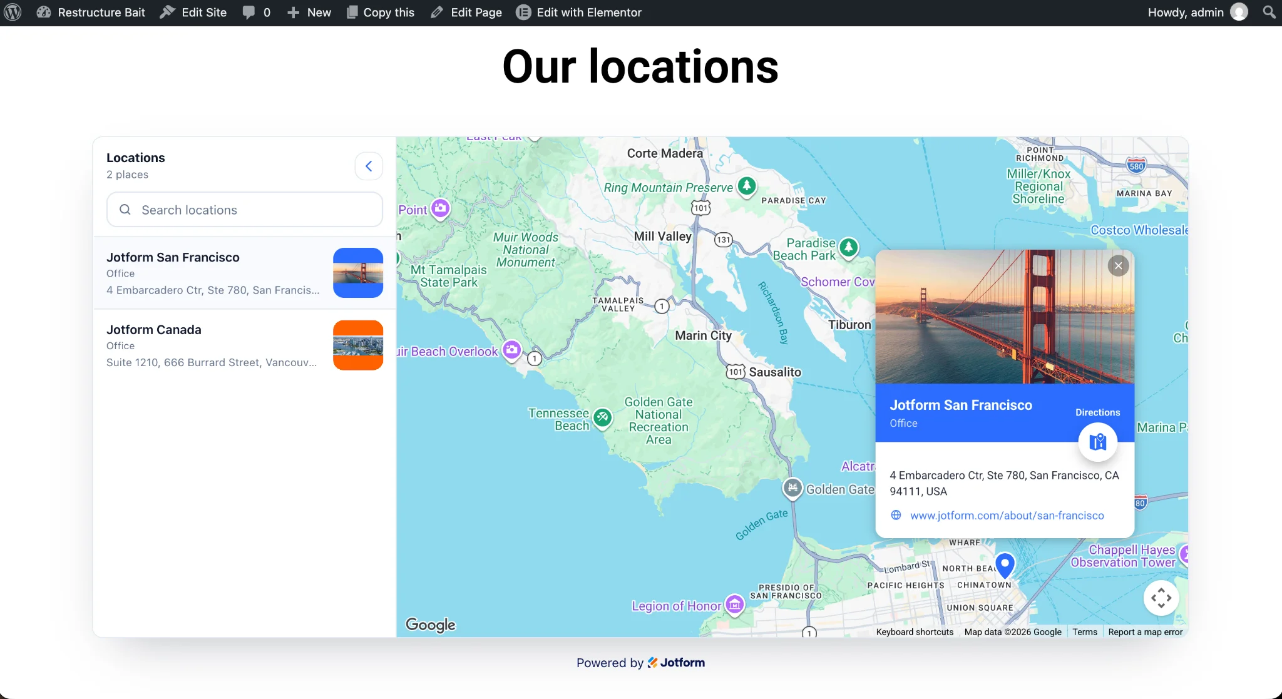Open Google Maps Terms link

point(1085,632)
